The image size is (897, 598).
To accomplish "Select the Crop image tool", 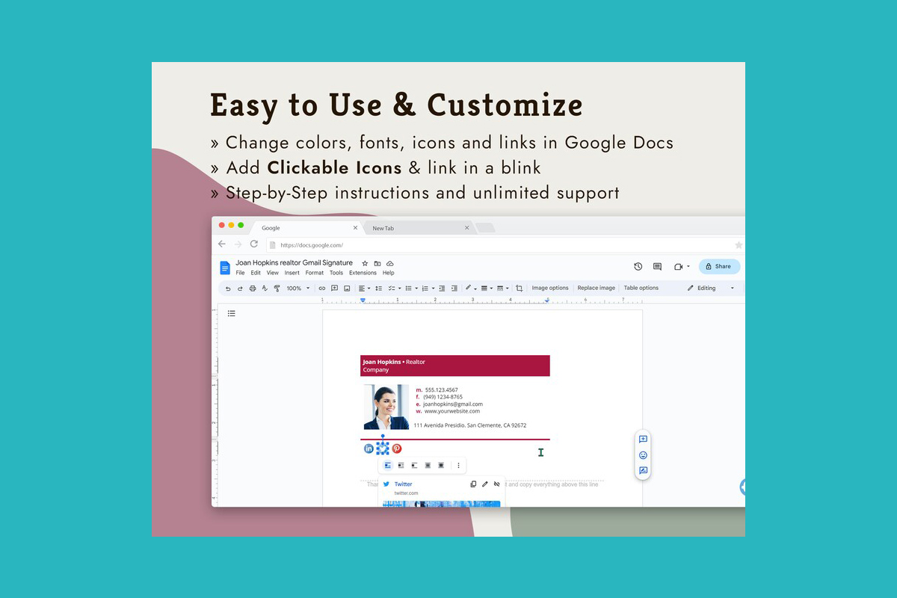I will pyautogui.click(x=520, y=288).
